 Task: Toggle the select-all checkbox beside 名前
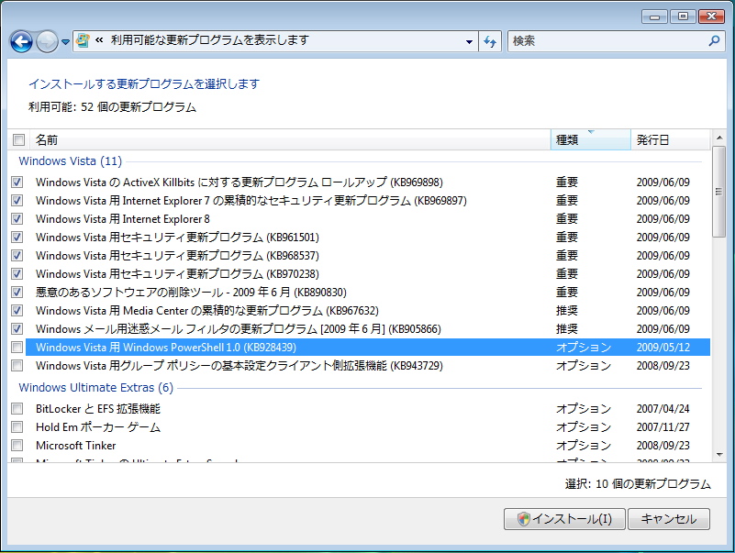coord(18,139)
